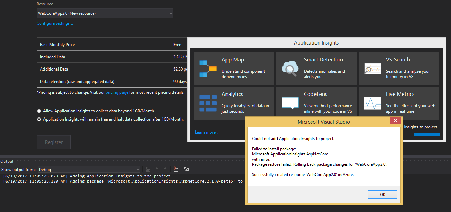
Task: Click 'Query terabytes of data' description
Action: click(x=245, y=109)
